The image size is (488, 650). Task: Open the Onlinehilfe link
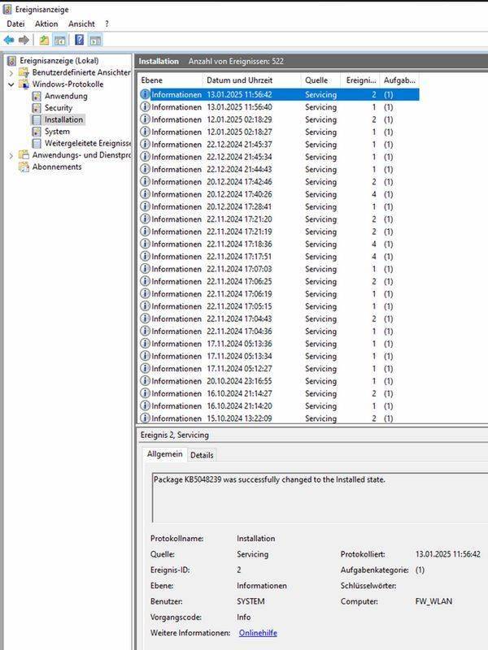258,633
